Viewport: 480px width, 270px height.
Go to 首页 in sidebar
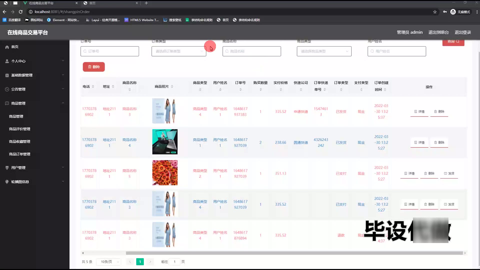pos(35,47)
